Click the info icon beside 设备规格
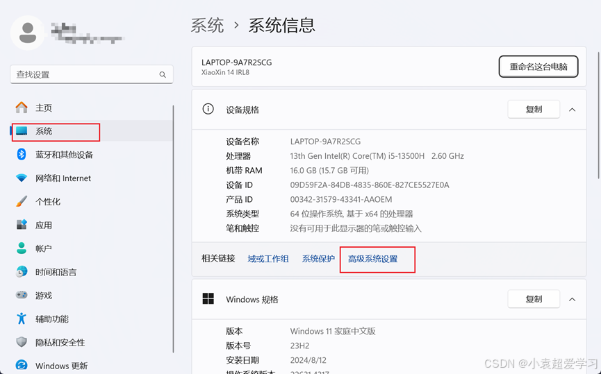This screenshot has height=374, width=601. (208, 110)
